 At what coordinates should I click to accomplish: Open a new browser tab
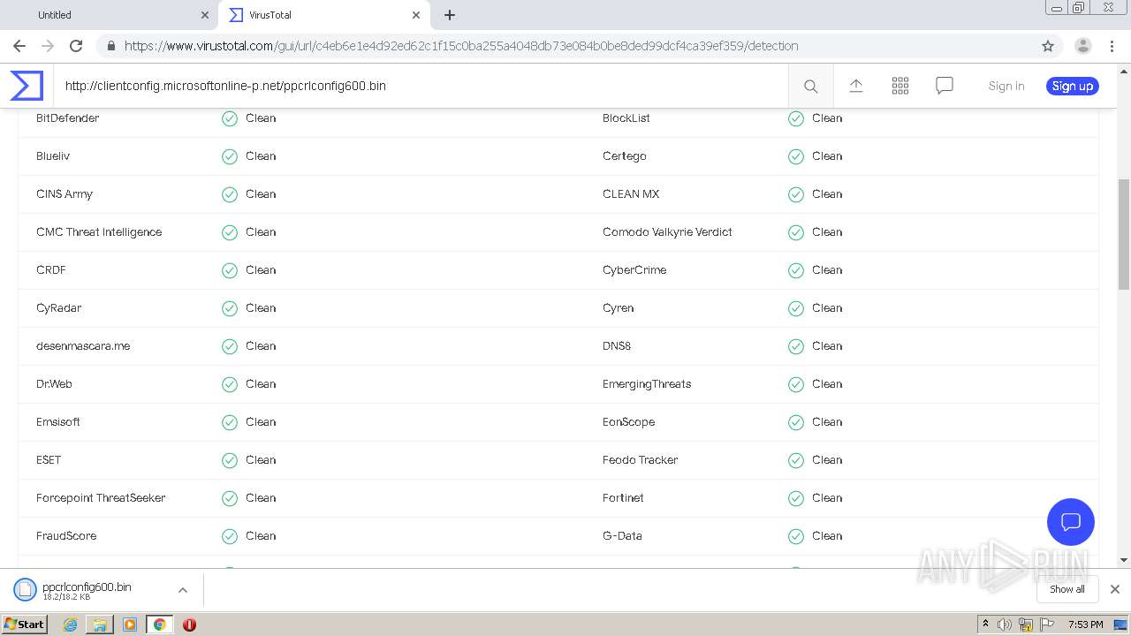[x=450, y=15]
